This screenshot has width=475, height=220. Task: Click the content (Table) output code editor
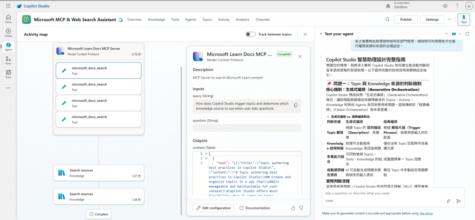[x=247, y=173]
